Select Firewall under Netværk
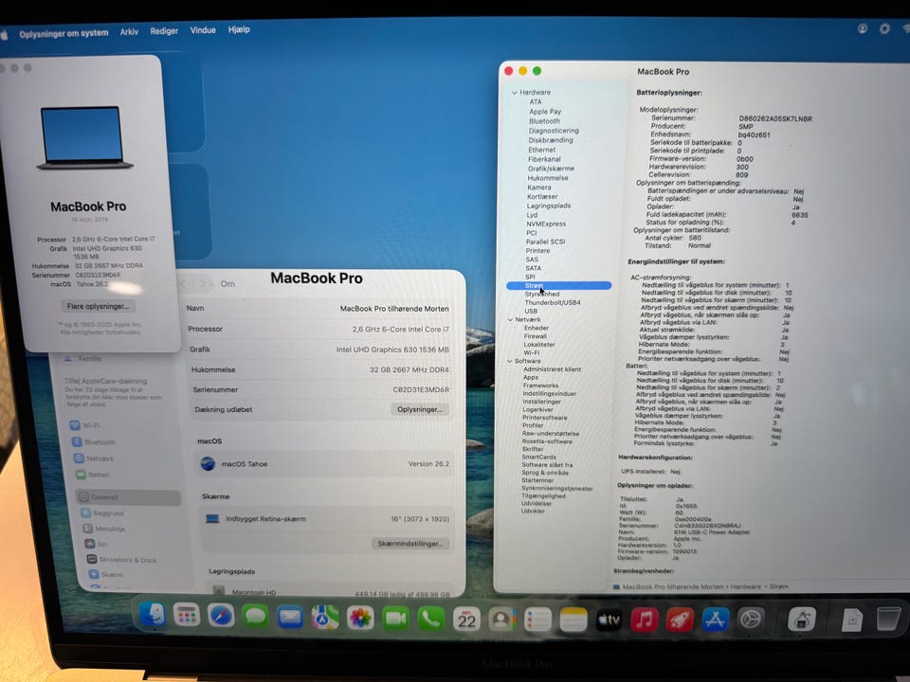The height and width of the screenshot is (682, 910). 535,335
